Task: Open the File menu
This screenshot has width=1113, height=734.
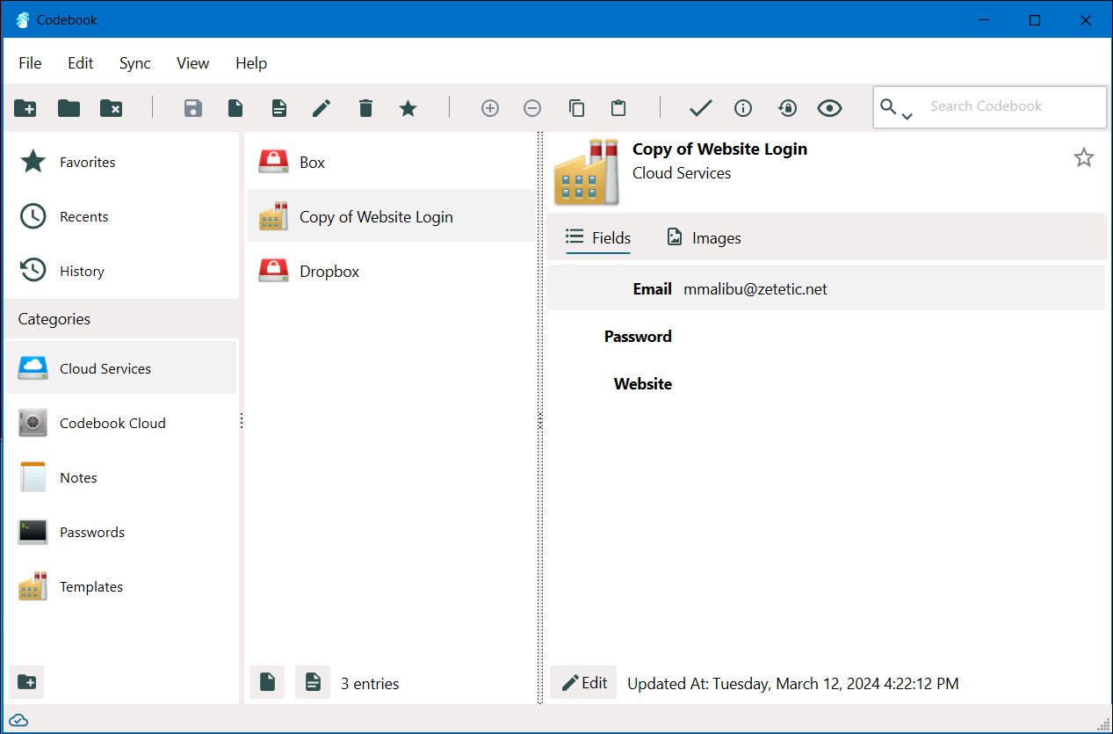Action: (30, 63)
